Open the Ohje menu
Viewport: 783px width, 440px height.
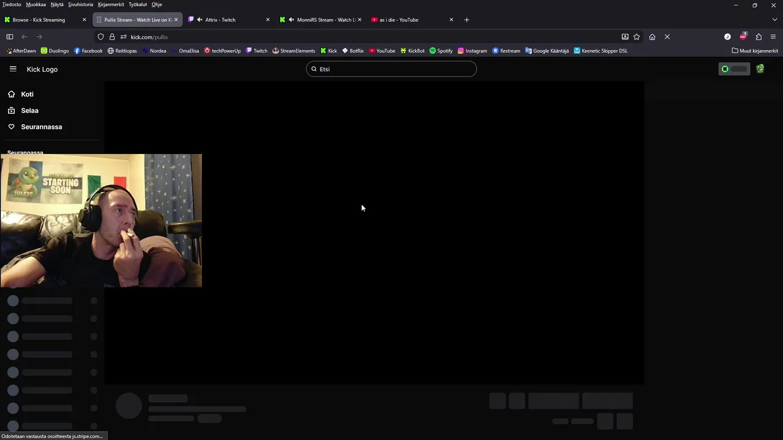tap(157, 4)
